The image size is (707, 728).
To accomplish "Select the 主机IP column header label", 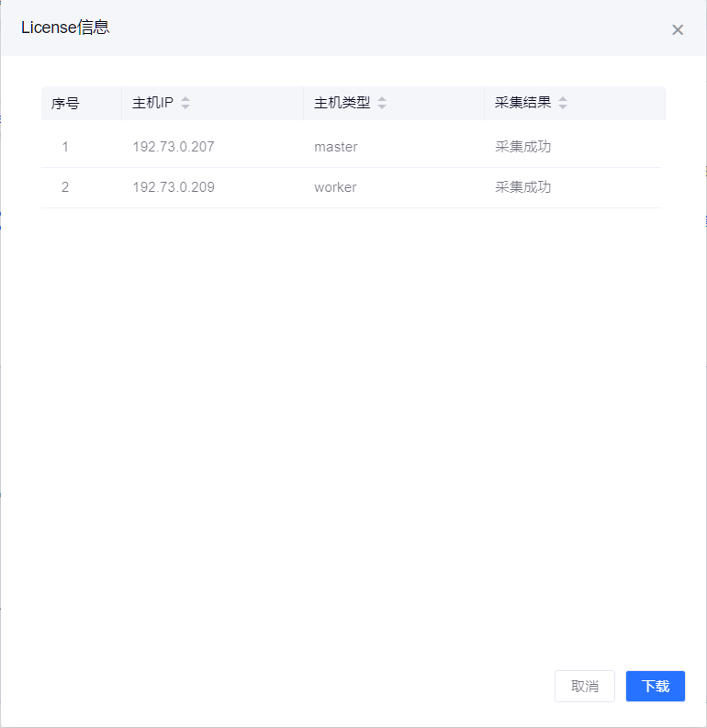I will click(x=152, y=104).
